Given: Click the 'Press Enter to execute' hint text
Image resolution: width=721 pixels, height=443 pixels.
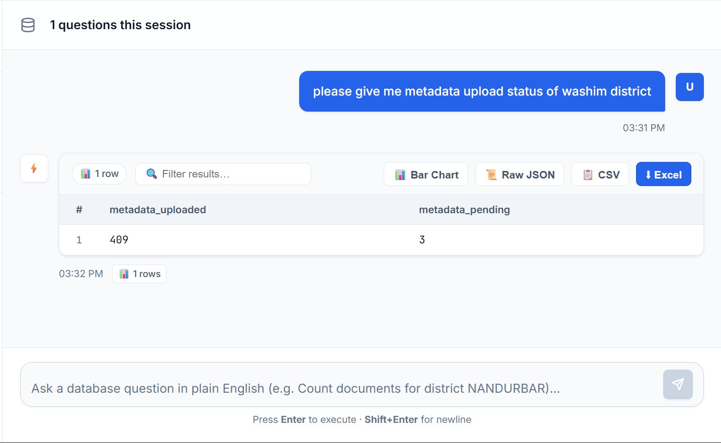Looking at the screenshot, I should (362, 419).
